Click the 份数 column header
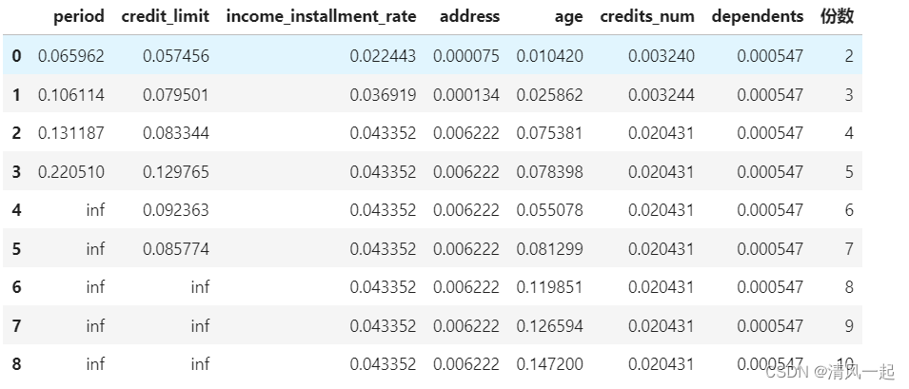 click(x=837, y=17)
